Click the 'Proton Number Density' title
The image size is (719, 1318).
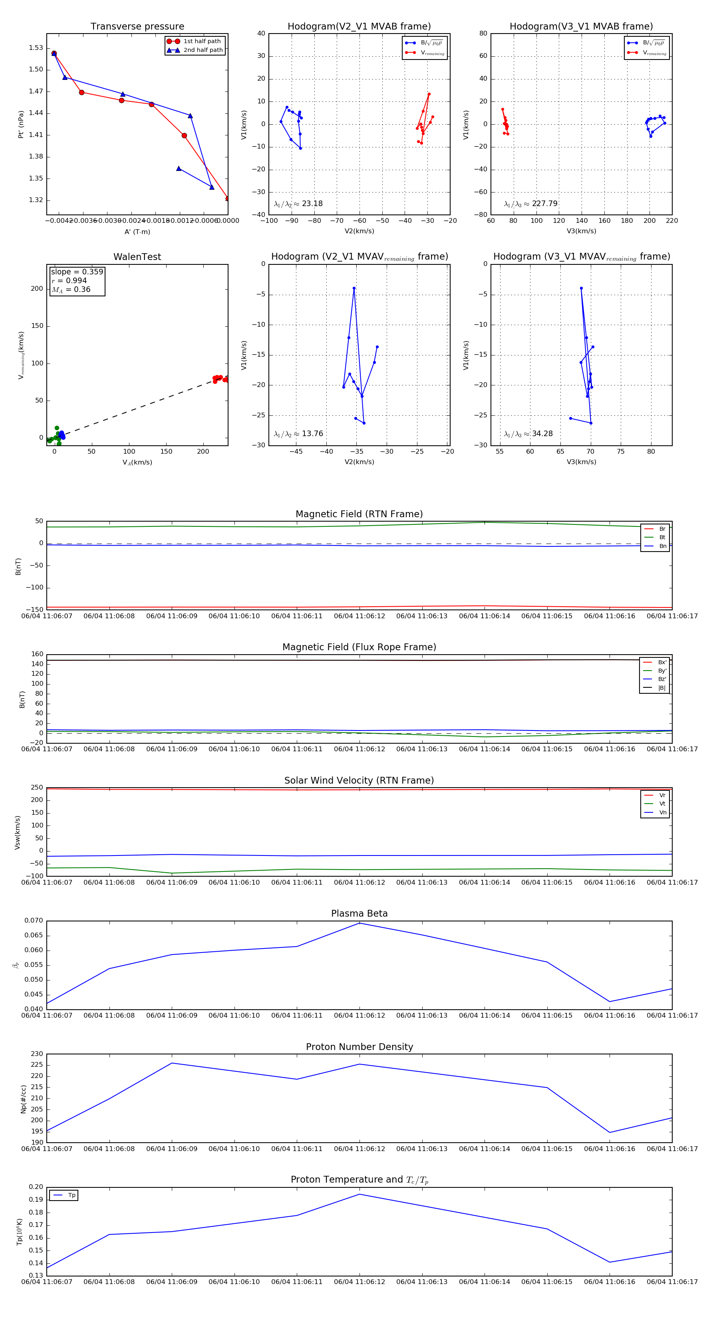359,1047
